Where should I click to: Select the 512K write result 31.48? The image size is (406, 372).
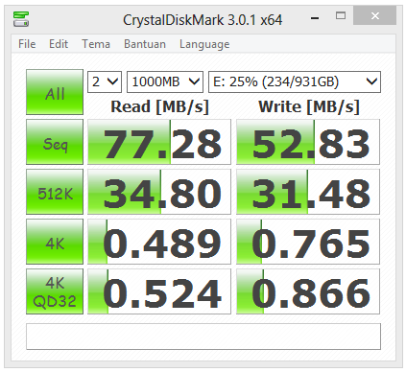click(x=308, y=192)
